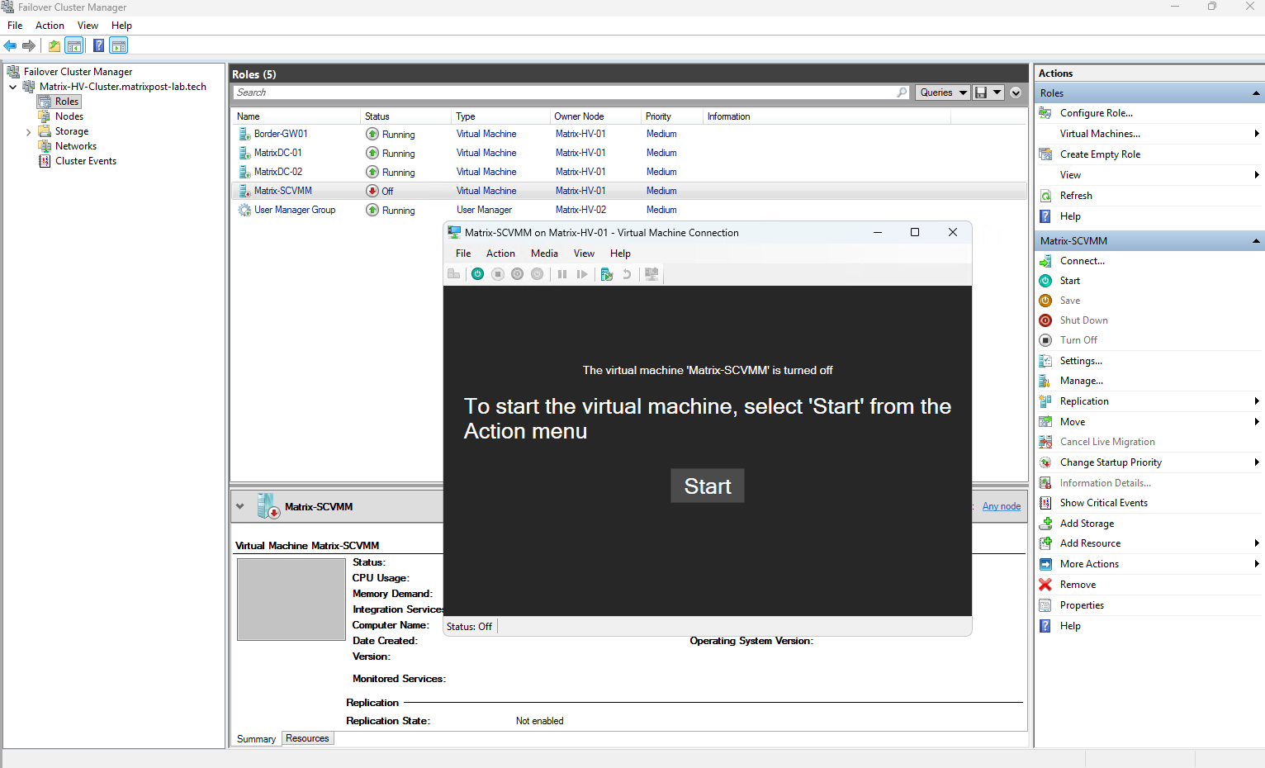Click Start in the Matrix-SCVMM actions

tap(1069, 281)
